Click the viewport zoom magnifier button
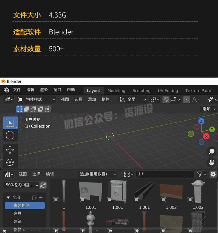Image resolution: width=218 pixels, height=233 pixels. coord(212,152)
